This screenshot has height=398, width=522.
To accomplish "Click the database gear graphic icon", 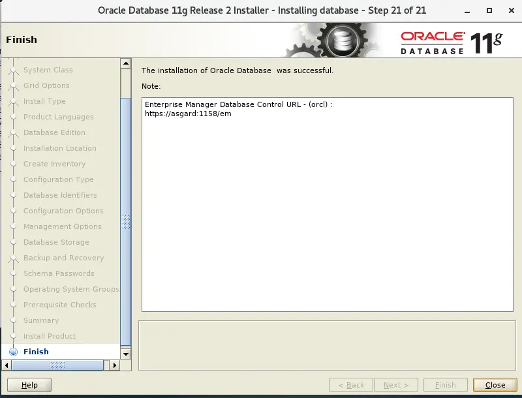I will click(342, 41).
